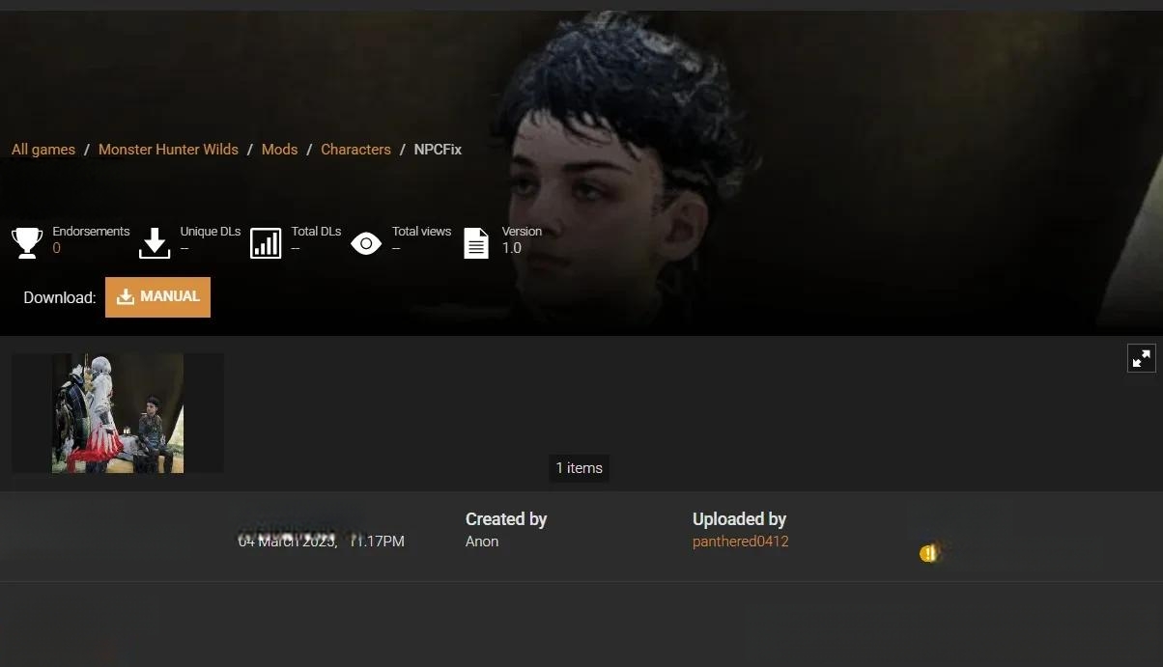Screen dimensions: 1163x667
Task: Open the Characters category breadcrumb
Action: point(355,150)
